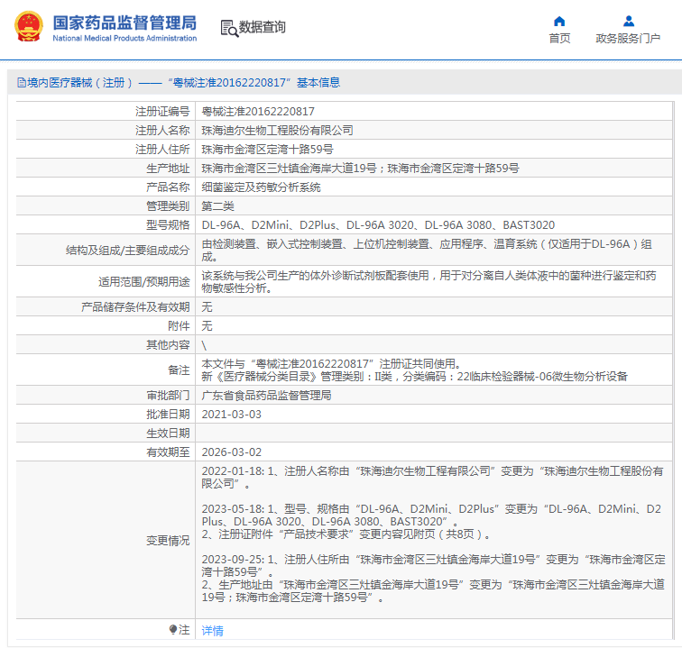Click 广东省食品药品监督管理局 approval department
682x648 pixels.
point(266,395)
